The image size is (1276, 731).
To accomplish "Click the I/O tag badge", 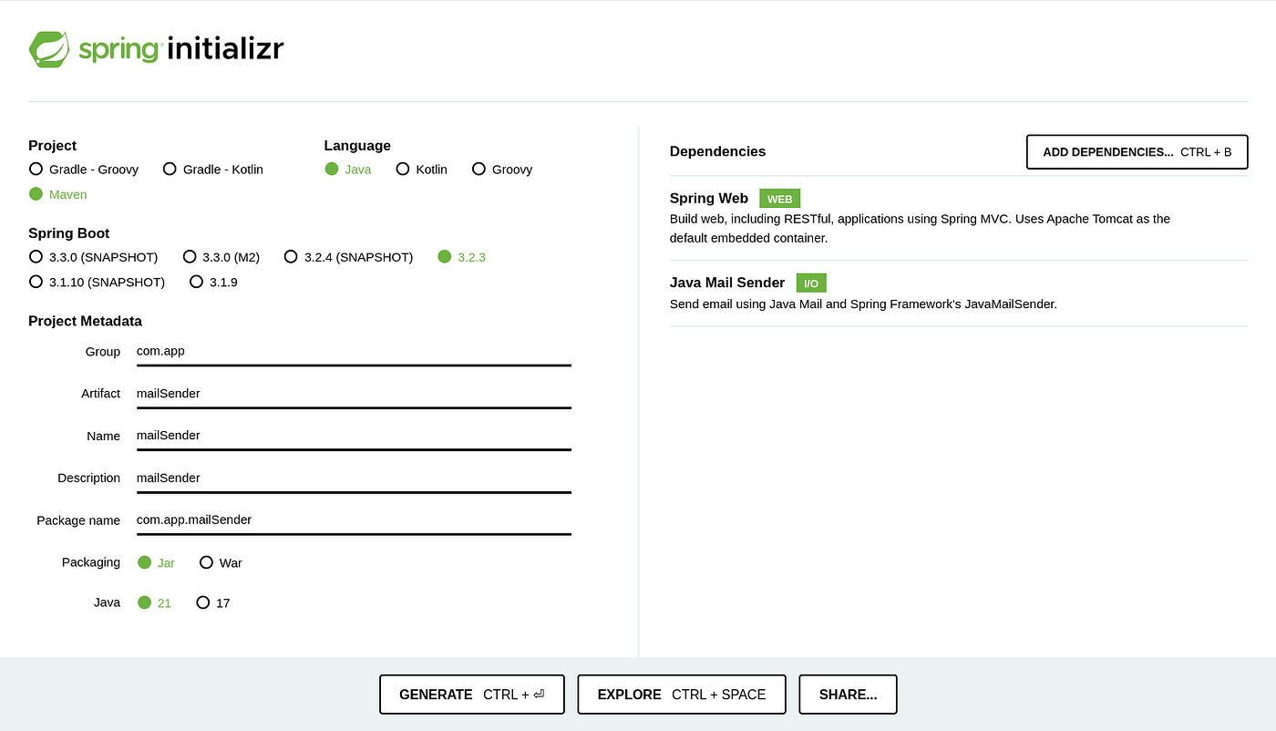I will (x=811, y=283).
